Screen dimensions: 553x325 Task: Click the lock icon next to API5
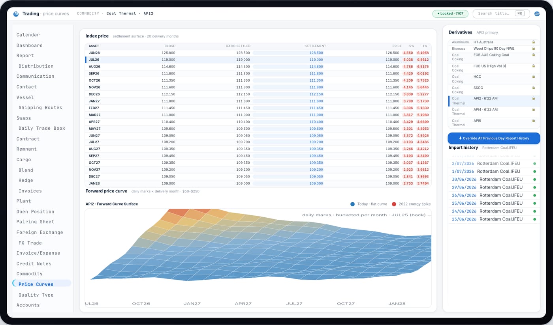533,121
